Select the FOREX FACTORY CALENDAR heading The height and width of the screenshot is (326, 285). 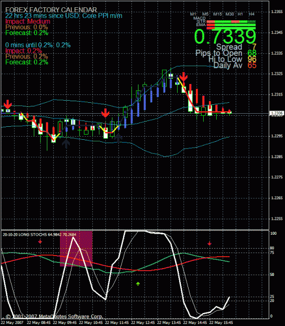tap(51, 10)
